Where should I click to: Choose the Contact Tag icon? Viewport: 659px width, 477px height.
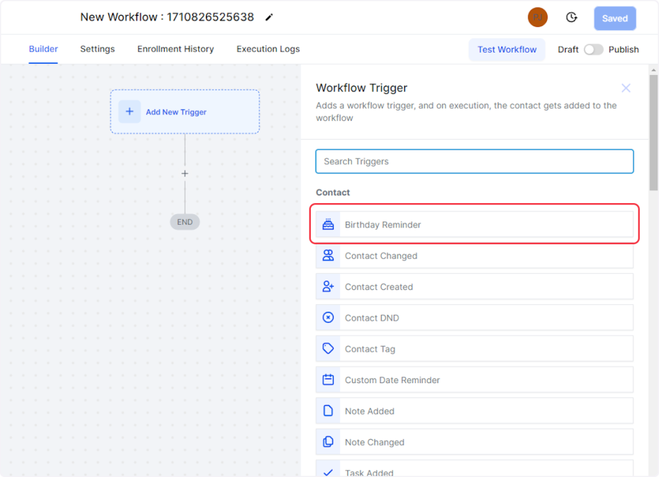click(x=328, y=348)
